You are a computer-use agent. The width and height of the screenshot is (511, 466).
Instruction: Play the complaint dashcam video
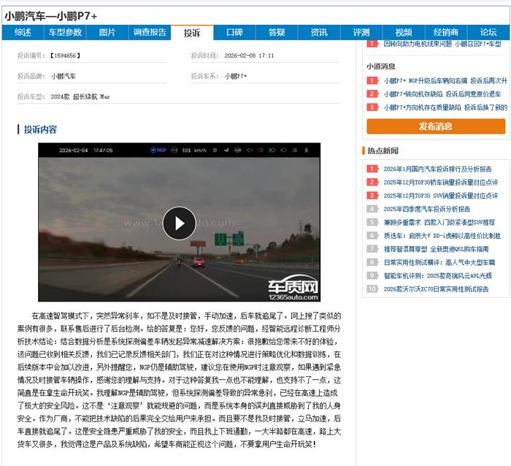180,224
